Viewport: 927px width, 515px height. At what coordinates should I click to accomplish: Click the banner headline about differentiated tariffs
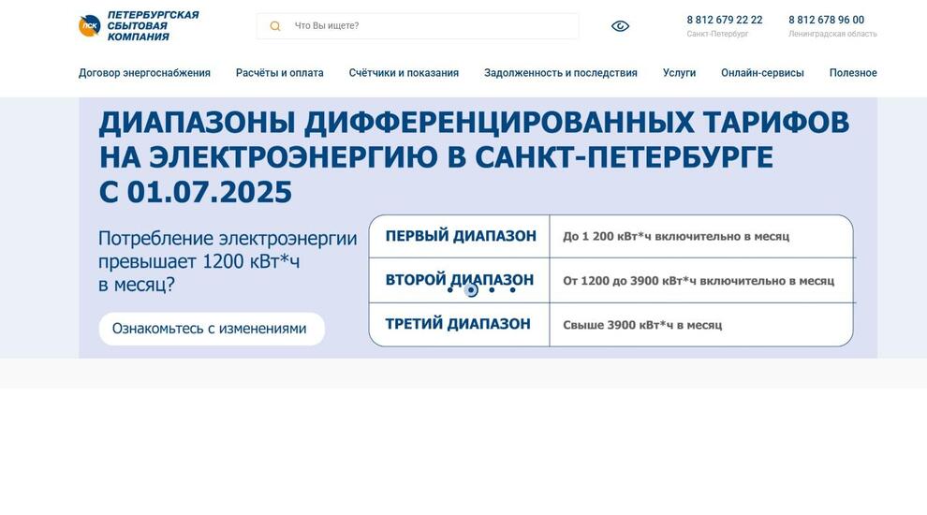(474, 157)
